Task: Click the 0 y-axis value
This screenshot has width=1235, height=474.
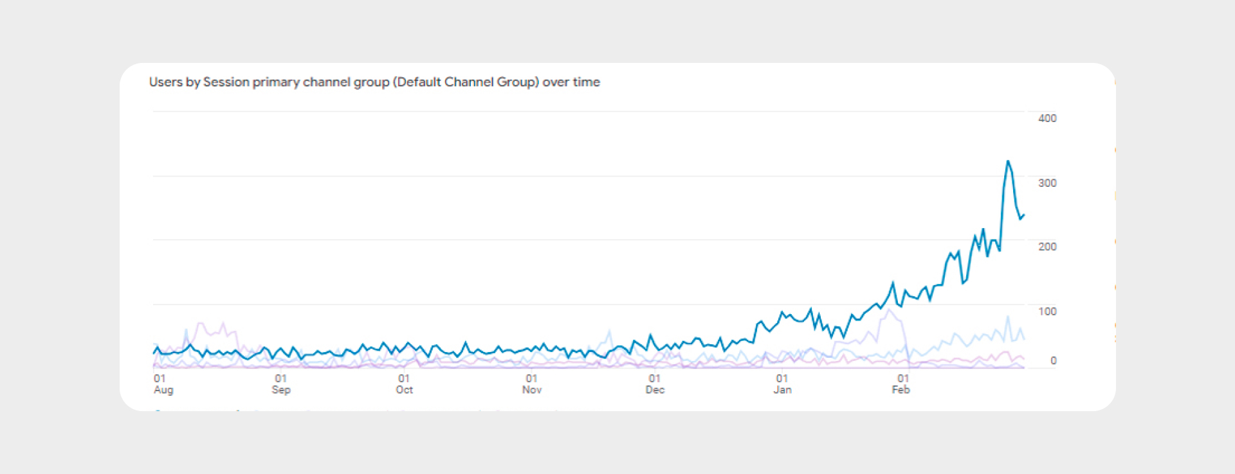Action: point(1053,361)
